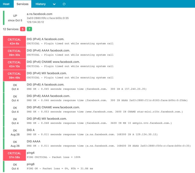This screenshot has width=195, height=173.
Task: Click CRITICAL 42m 10s status block
Action: tap(14, 64)
